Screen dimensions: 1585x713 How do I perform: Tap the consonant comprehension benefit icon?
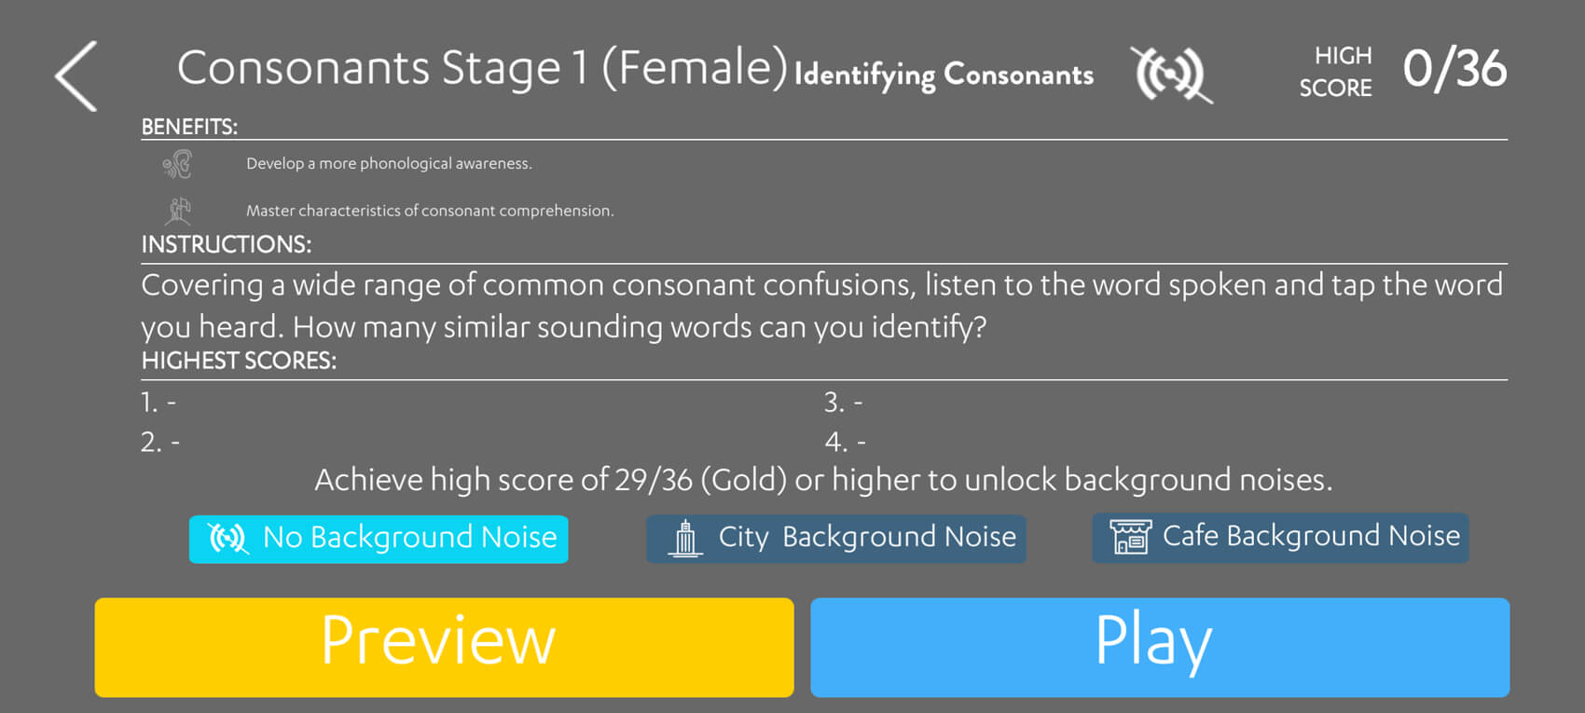click(178, 211)
